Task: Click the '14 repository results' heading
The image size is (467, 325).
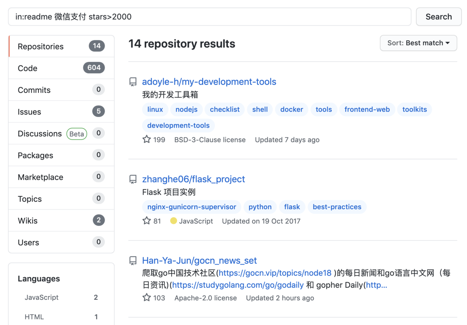Action: pyautogui.click(x=182, y=44)
